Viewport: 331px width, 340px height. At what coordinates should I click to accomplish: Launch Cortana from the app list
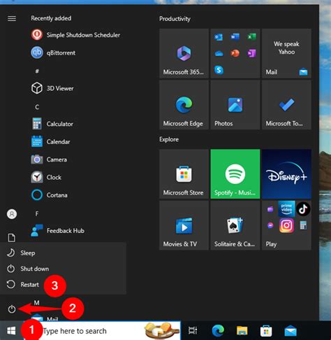tap(50, 195)
